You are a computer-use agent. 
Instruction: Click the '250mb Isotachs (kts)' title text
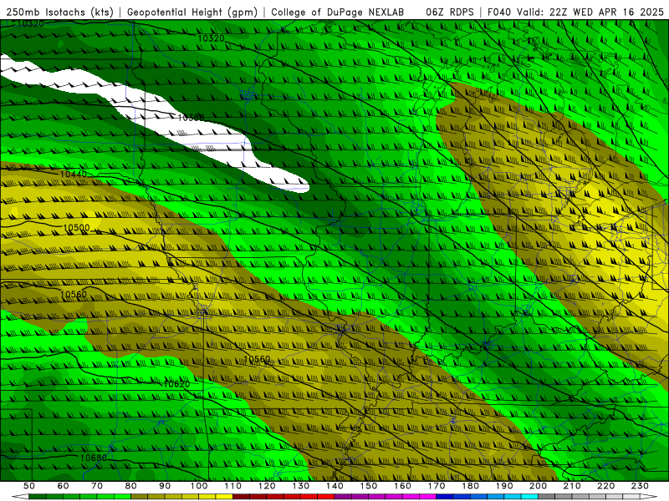click(x=59, y=12)
